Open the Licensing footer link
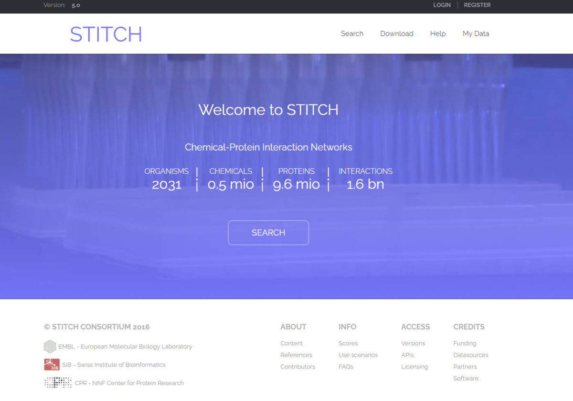The width and height of the screenshot is (573, 401). tap(415, 367)
